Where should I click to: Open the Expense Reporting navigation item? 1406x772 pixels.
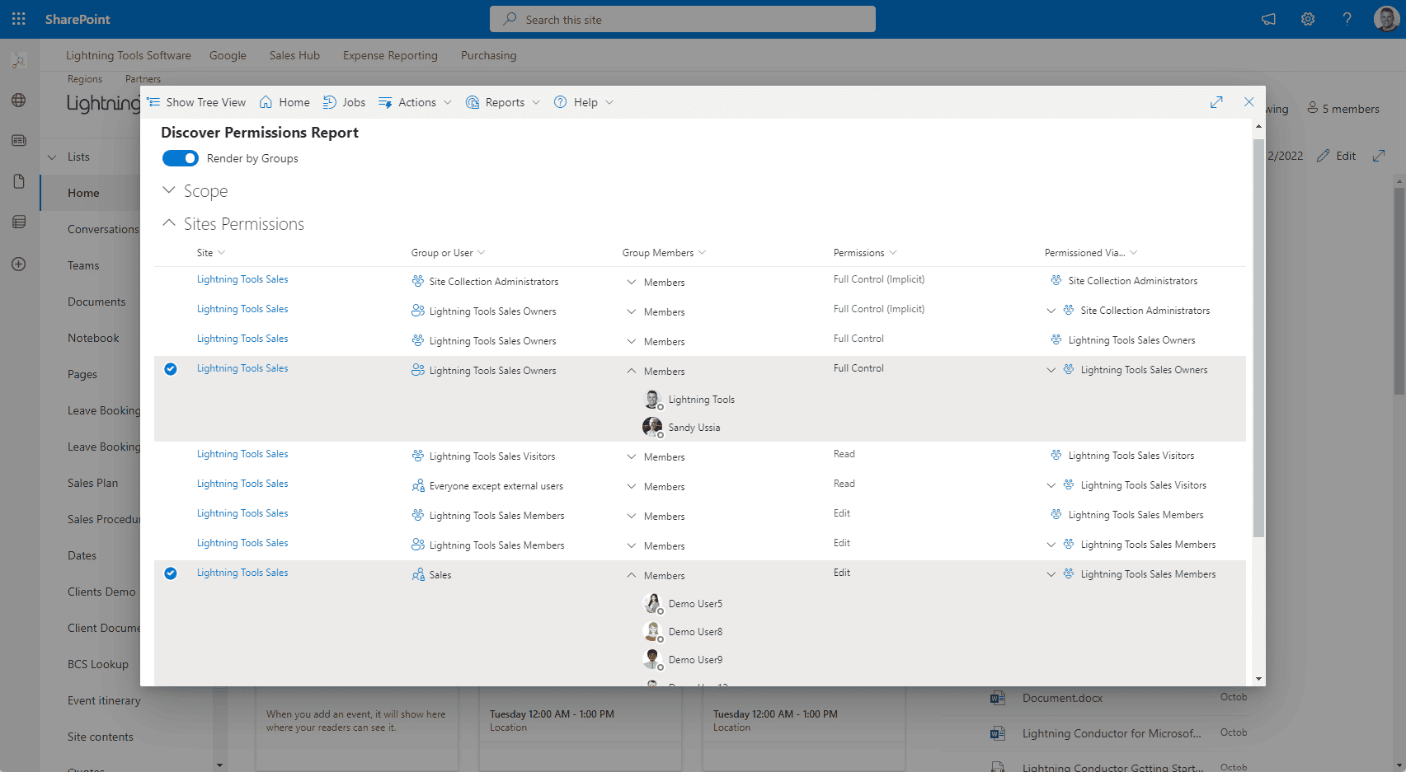pos(390,55)
